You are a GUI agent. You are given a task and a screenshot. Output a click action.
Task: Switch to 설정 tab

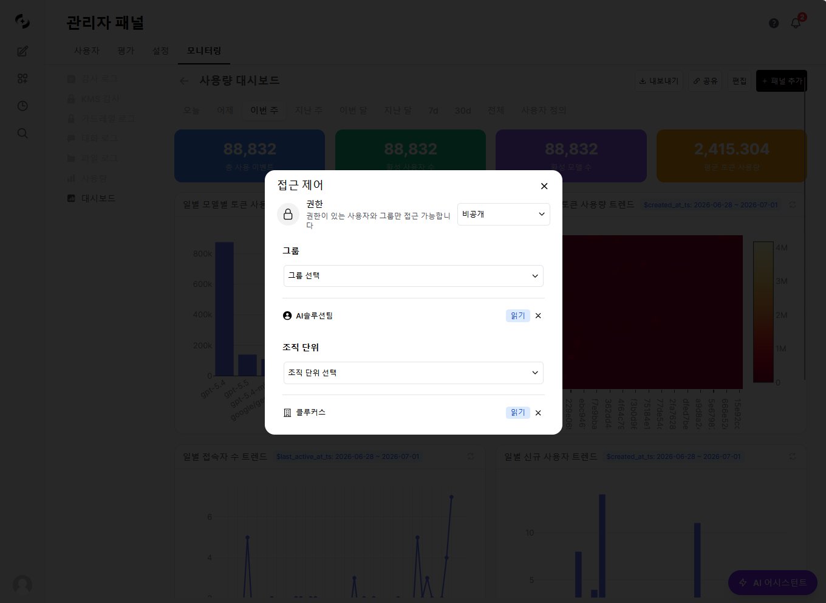160,50
